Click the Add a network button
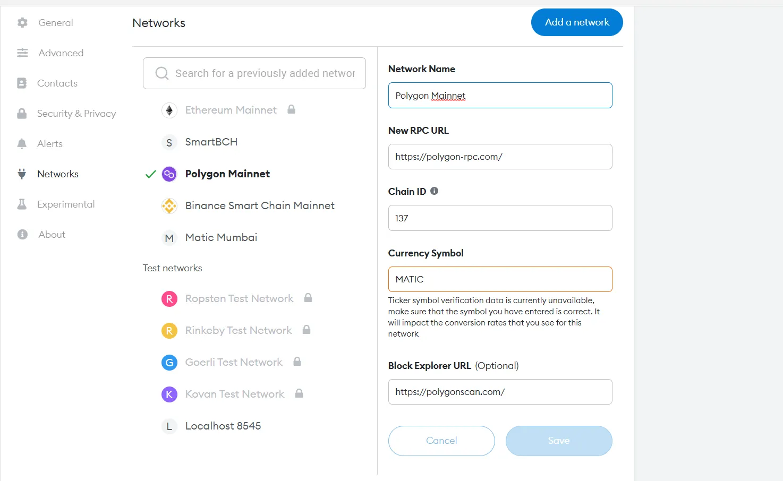783x481 pixels. coord(577,22)
